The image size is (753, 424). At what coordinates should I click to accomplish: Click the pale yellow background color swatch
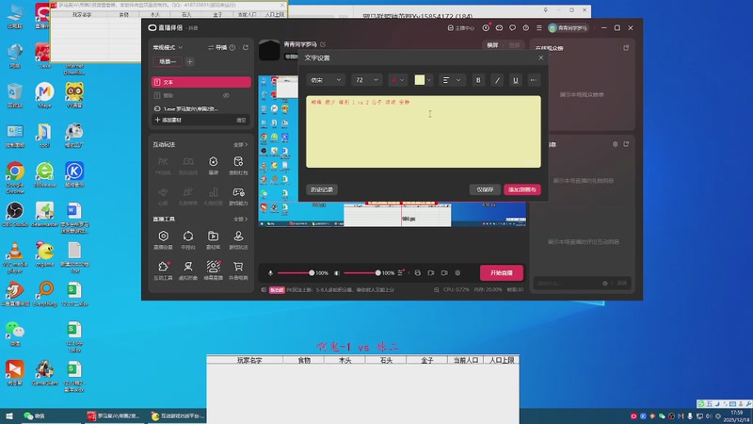tap(419, 80)
